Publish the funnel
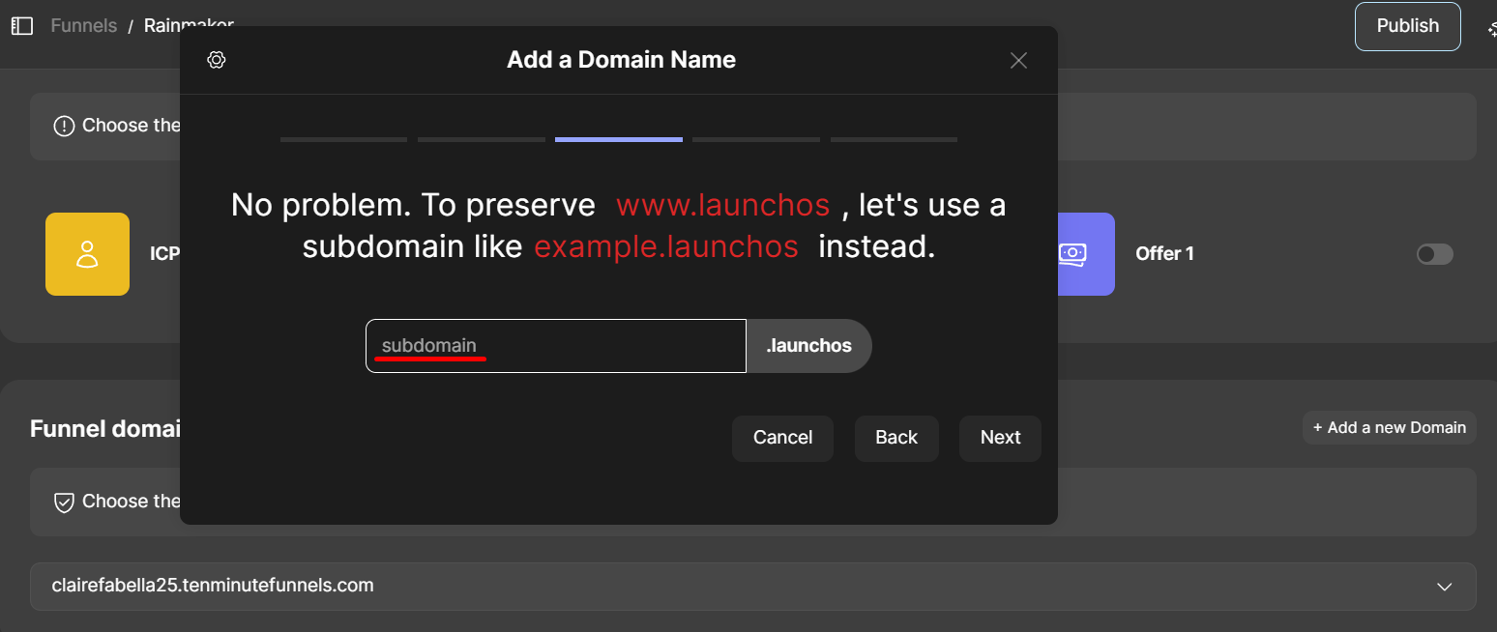Image resolution: width=1497 pixels, height=632 pixels. point(1408,26)
